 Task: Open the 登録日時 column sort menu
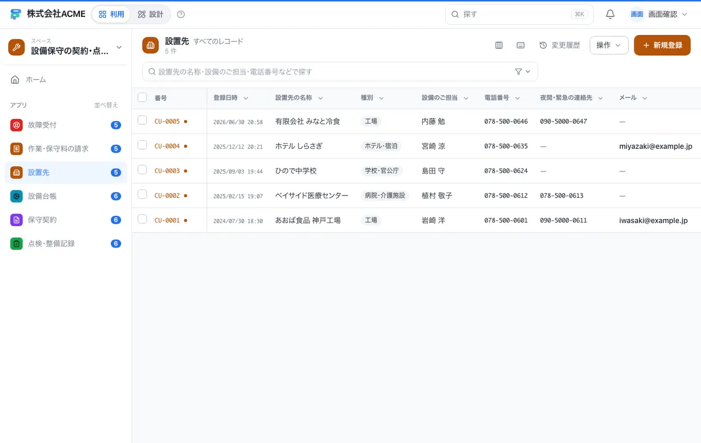246,98
